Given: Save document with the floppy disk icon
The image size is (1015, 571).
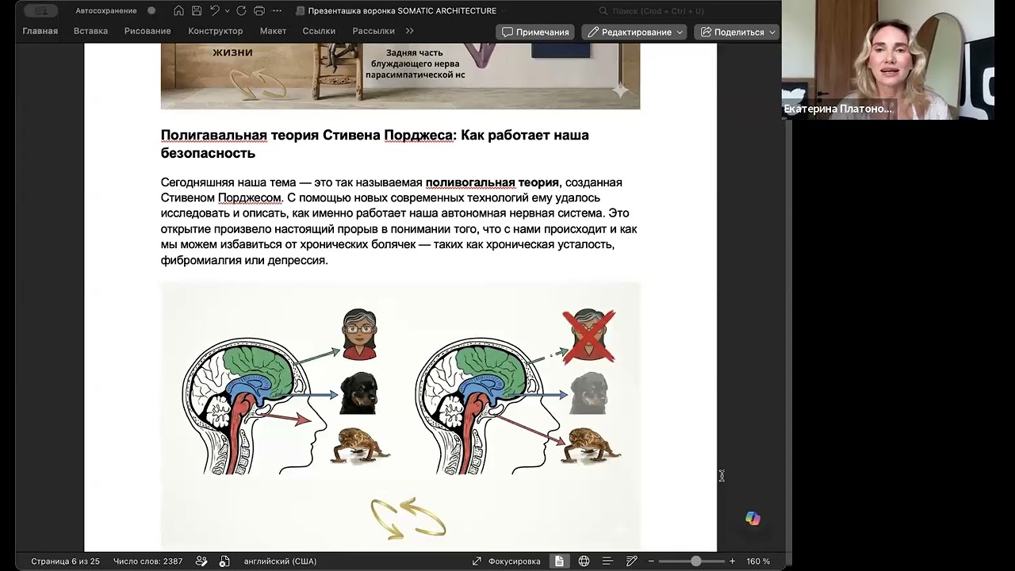Looking at the screenshot, I should coord(197,11).
